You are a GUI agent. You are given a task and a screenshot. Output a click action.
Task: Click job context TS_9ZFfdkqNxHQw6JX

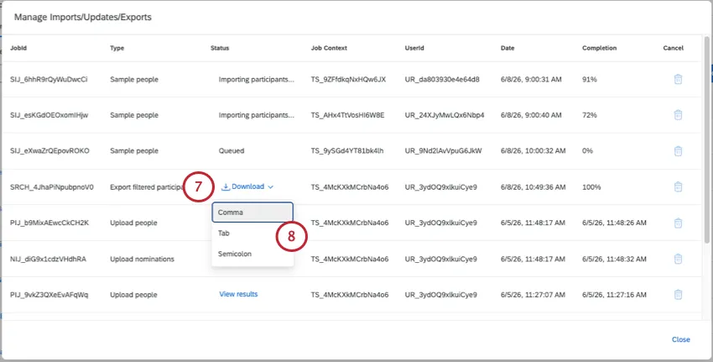pyautogui.click(x=348, y=79)
